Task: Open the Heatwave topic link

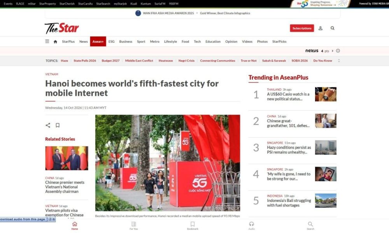Action: coord(166,61)
